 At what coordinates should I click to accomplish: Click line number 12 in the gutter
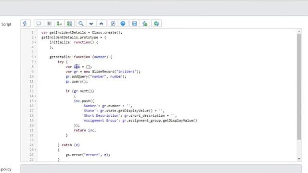click(31, 86)
